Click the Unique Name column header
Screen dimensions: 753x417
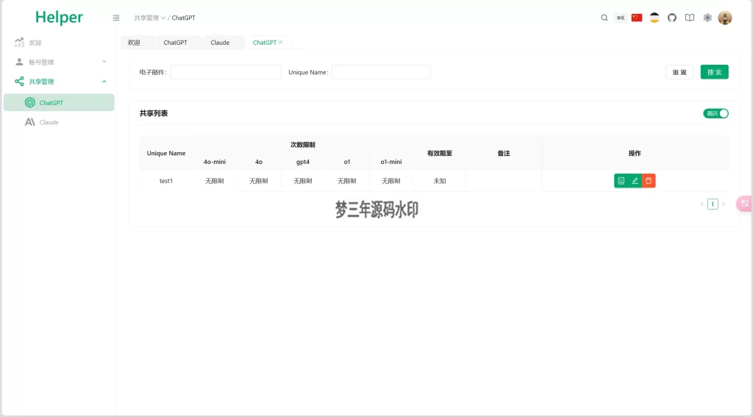(166, 153)
